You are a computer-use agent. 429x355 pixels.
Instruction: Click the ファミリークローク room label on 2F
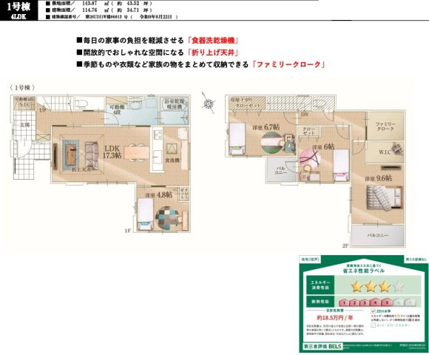point(385,126)
